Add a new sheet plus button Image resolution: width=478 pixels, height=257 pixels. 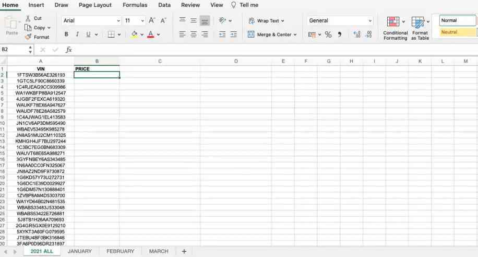[x=184, y=251]
